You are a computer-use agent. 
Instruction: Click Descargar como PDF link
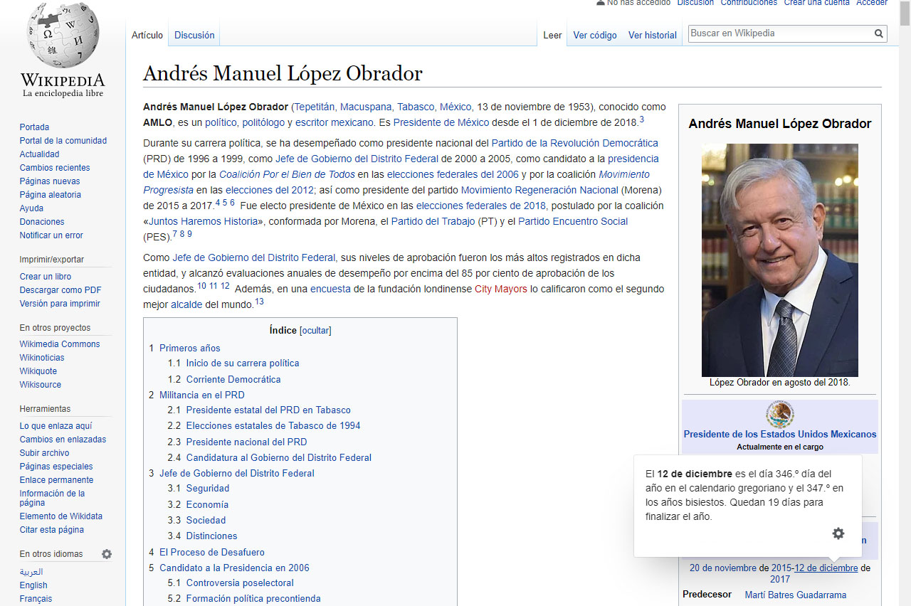[x=60, y=290]
